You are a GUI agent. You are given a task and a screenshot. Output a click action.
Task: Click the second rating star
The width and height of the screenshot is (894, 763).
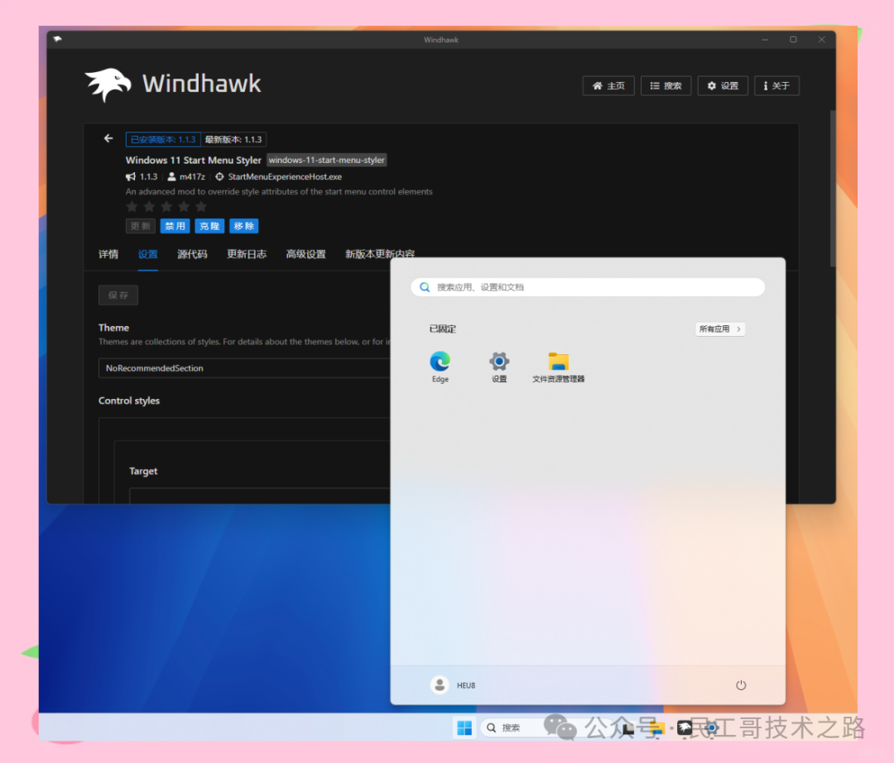(x=149, y=206)
